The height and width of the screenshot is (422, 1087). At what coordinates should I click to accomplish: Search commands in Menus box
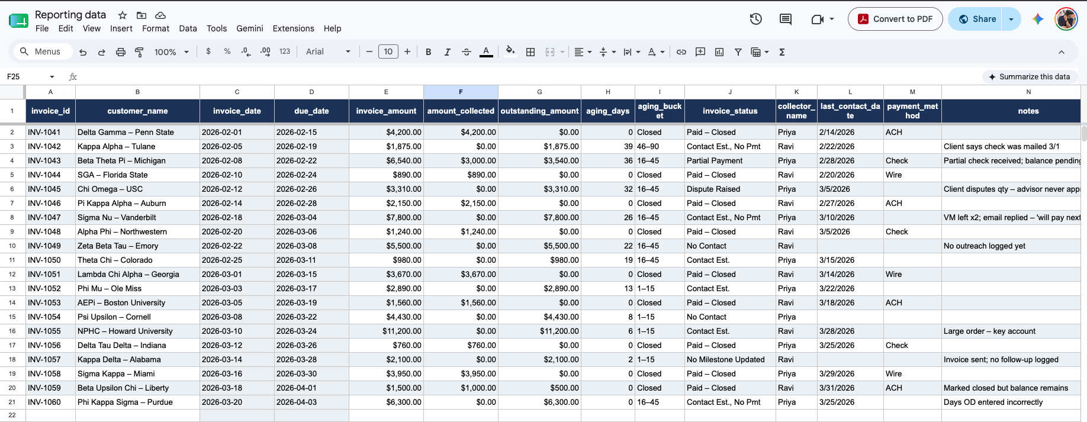(x=43, y=51)
